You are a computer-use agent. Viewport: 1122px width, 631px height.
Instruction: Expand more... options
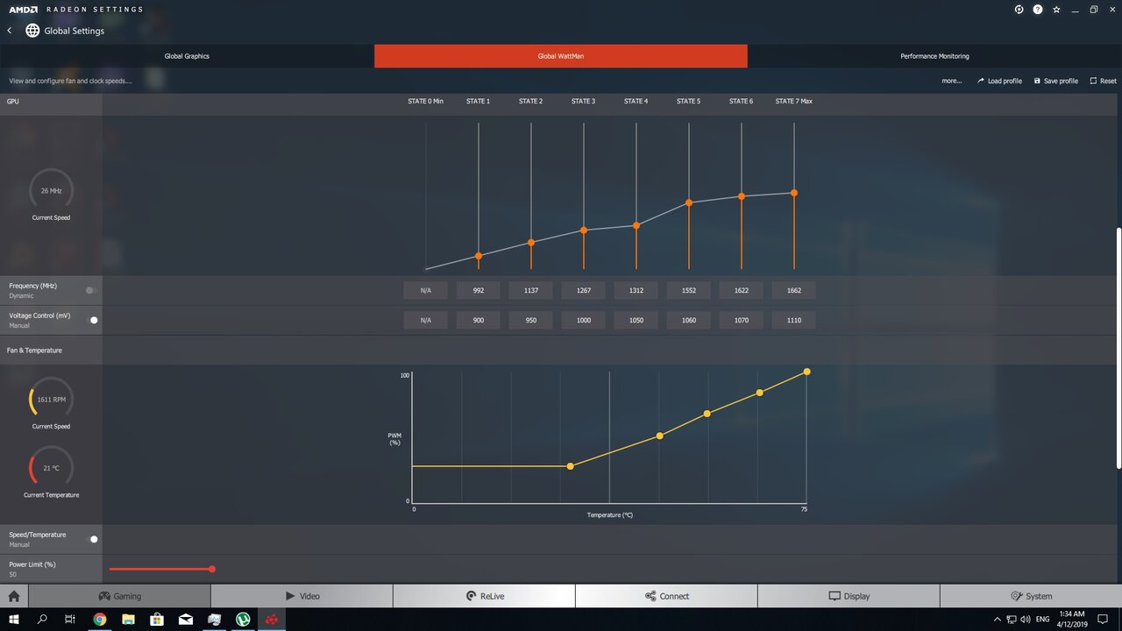[x=951, y=81]
